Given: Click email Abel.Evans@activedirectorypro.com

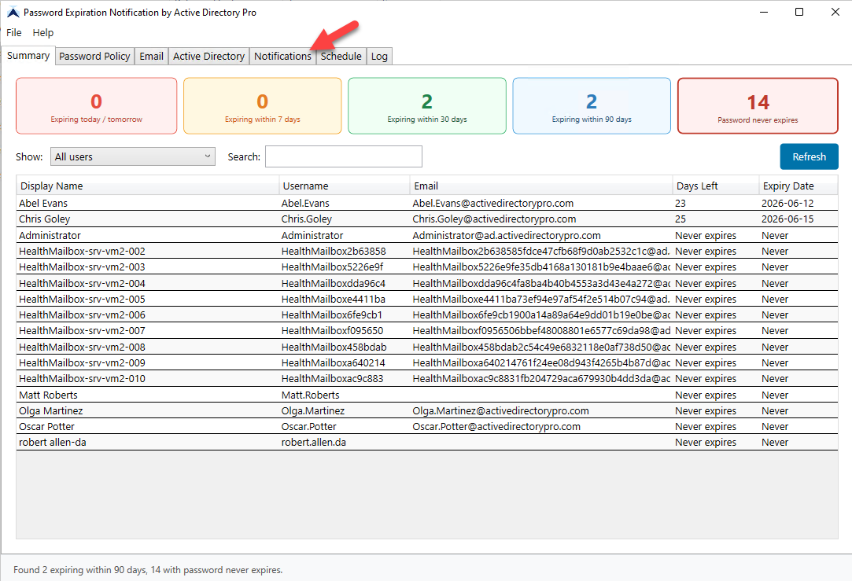Looking at the screenshot, I should 492,203.
